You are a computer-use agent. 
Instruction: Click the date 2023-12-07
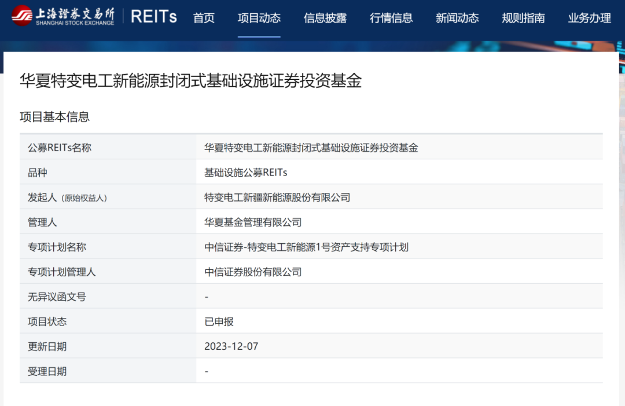coord(231,346)
